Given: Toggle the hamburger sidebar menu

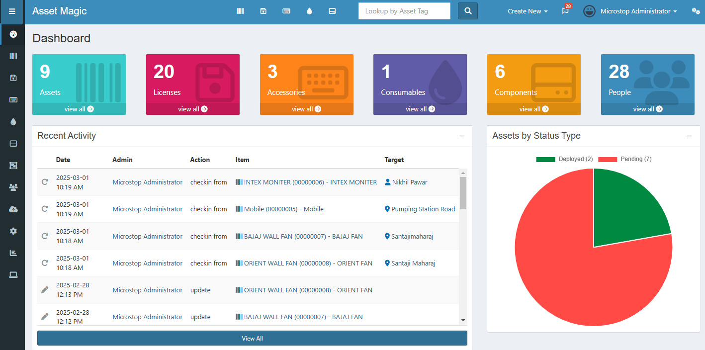Looking at the screenshot, I should (x=12, y=11).
